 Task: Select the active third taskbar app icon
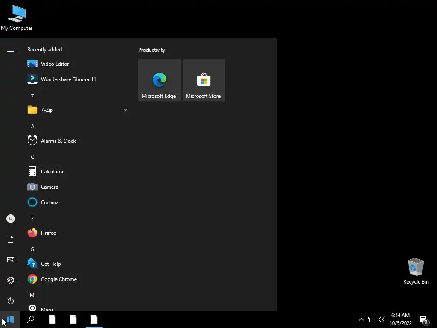coord(94,319)
